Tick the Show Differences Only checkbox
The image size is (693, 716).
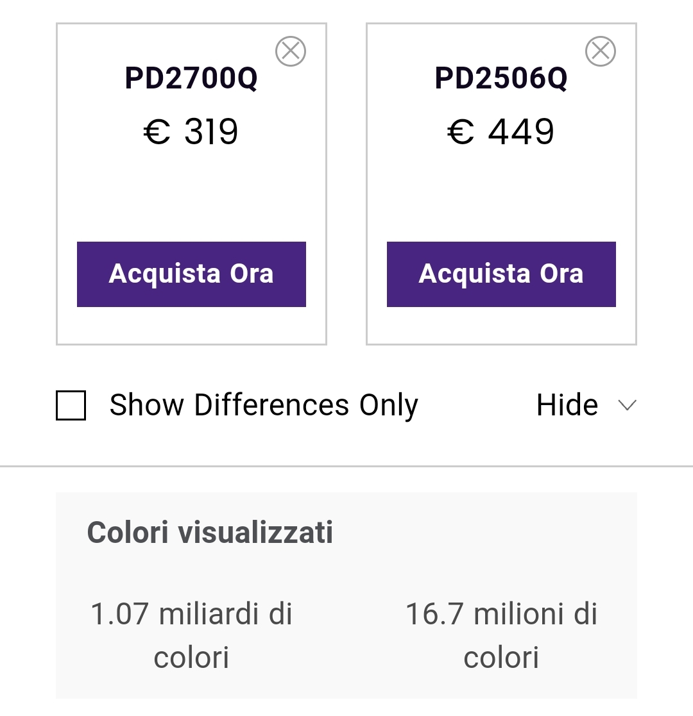click(71, 405)
